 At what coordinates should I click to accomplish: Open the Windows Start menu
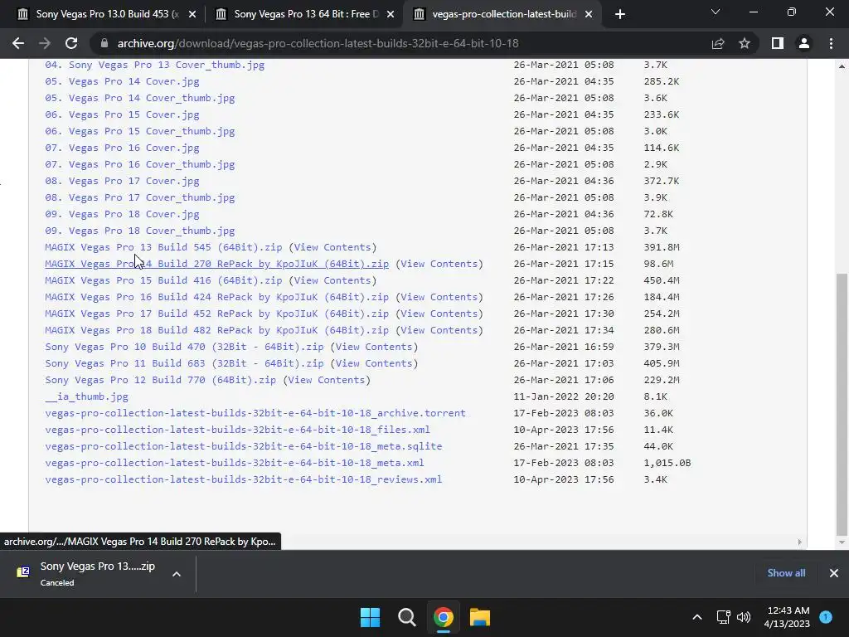[371, 617]
